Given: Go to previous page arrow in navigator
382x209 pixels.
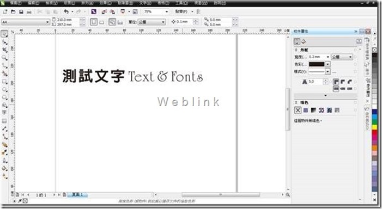Looking at the screenshot, I should [x=28, y=195].
